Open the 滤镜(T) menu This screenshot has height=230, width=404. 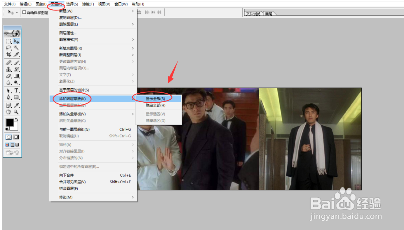point(88,4)
